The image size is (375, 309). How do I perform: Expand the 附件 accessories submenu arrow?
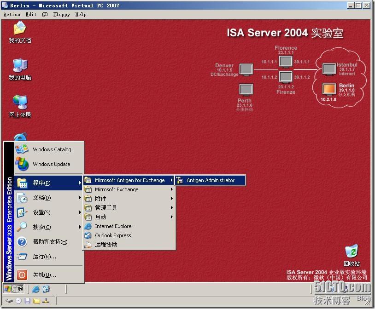(x=171, y=199)
